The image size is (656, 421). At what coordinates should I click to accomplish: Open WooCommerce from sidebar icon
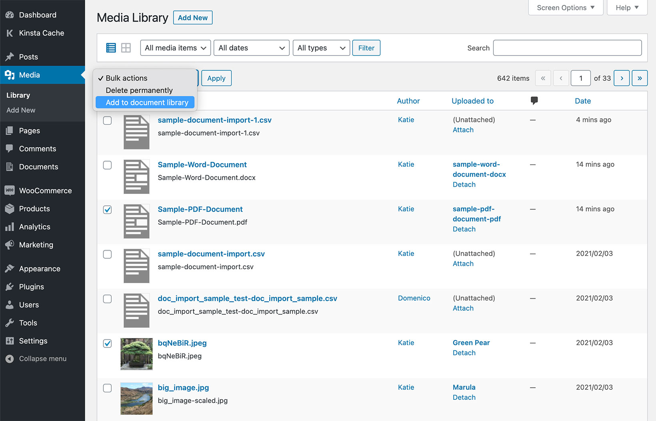click(x=10, y=191)
